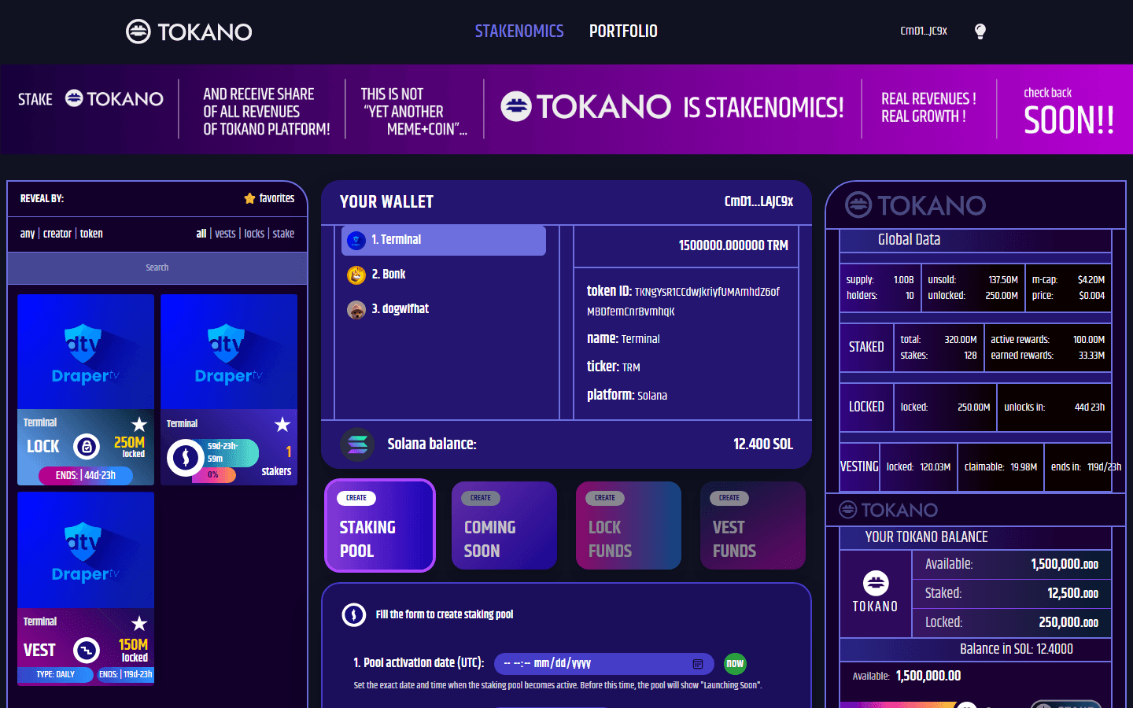The image size is (1133, 708).
Task: Click the COMING SOON create card
Action: pos(504,525)
